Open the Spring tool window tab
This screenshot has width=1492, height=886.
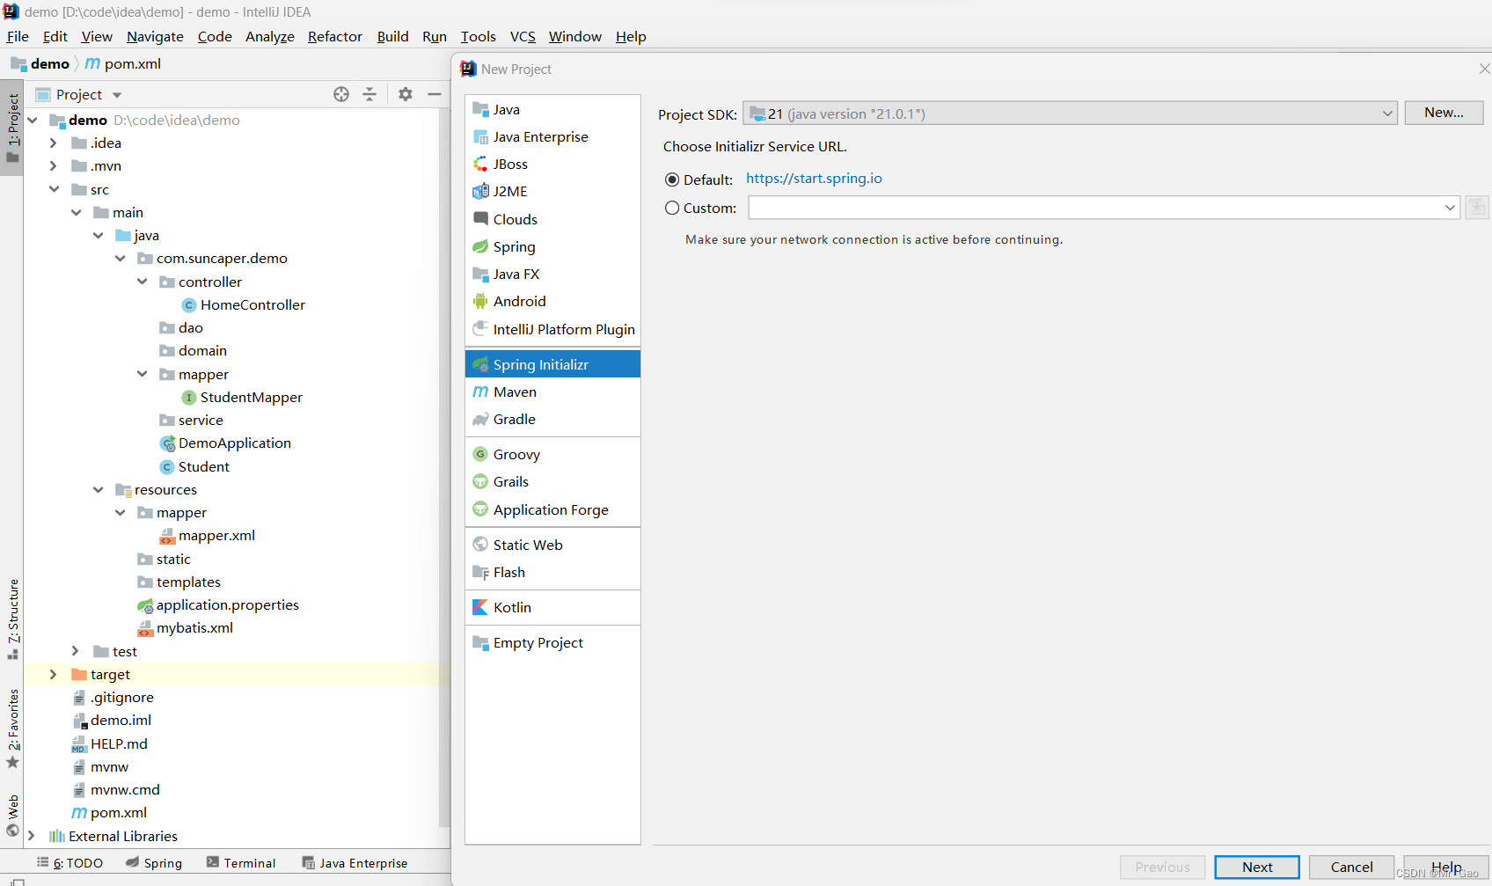click(x=154, y=863)
